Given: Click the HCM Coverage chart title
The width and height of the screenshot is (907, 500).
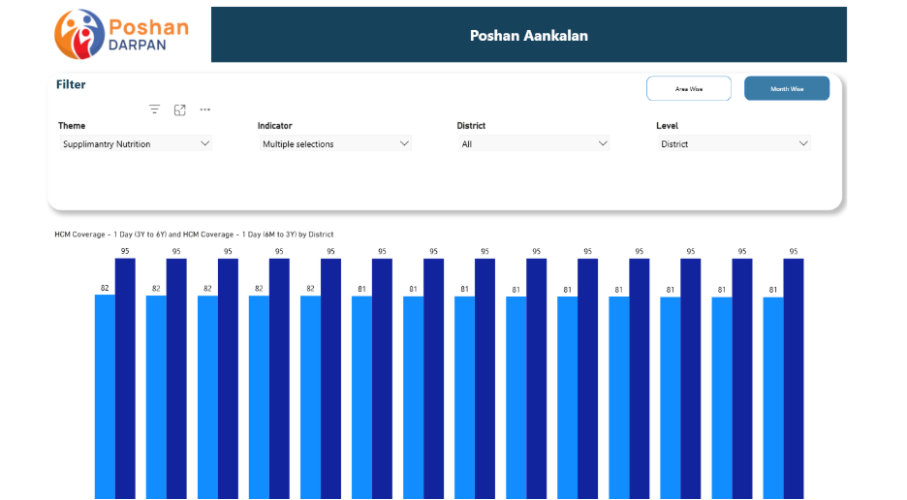Looking at the screenshot, I should pyautogui.click(x=194, y=234).
